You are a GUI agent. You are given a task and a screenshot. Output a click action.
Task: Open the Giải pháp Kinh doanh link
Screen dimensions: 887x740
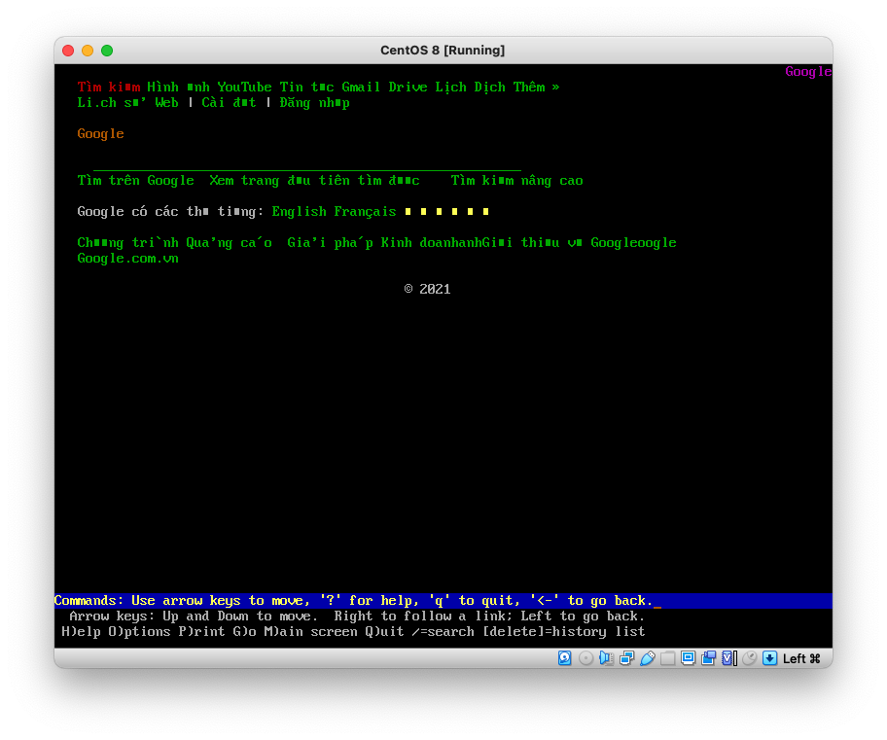(385, 243)
